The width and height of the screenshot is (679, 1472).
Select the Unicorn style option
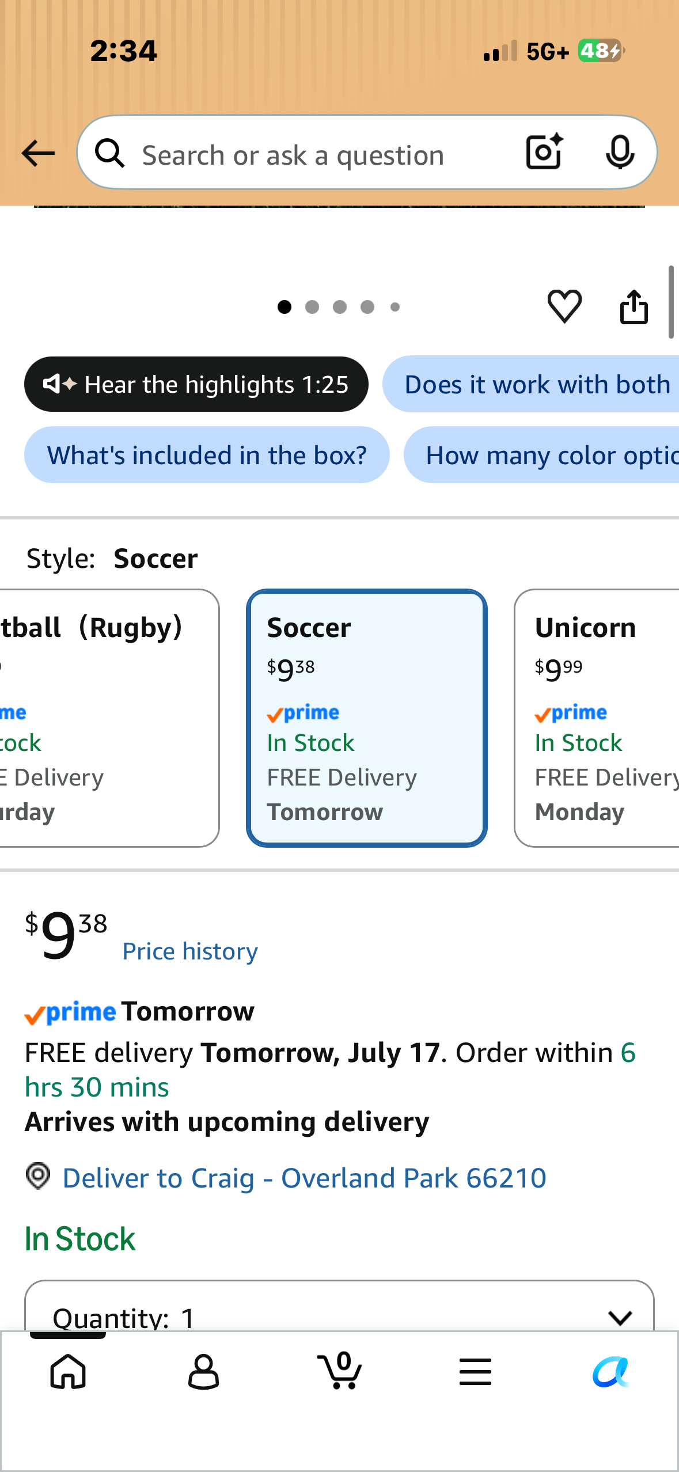click(x=597, y=718)
